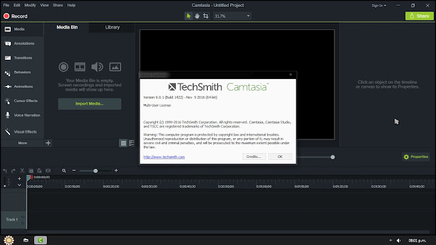The width and height of the screenshot is (436, 245).
Task: Select the Track 1 header
Action: click(x=13, y=219)
